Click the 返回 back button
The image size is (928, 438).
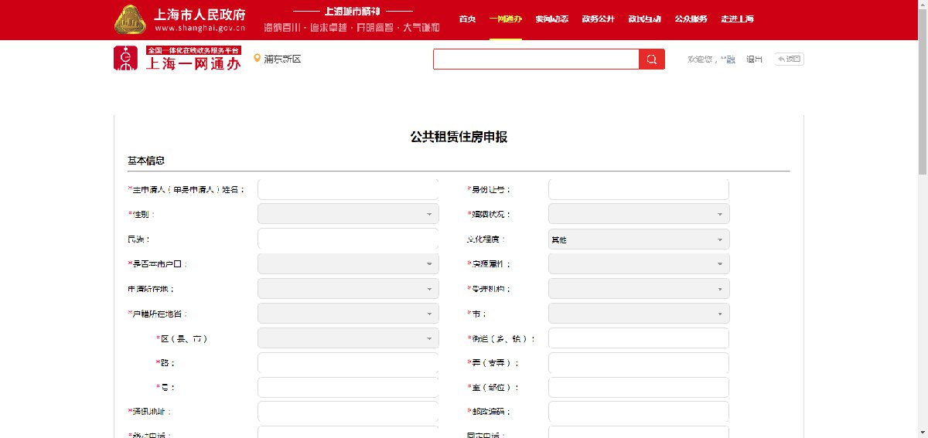pyautogui.click(x=789, y=59)
